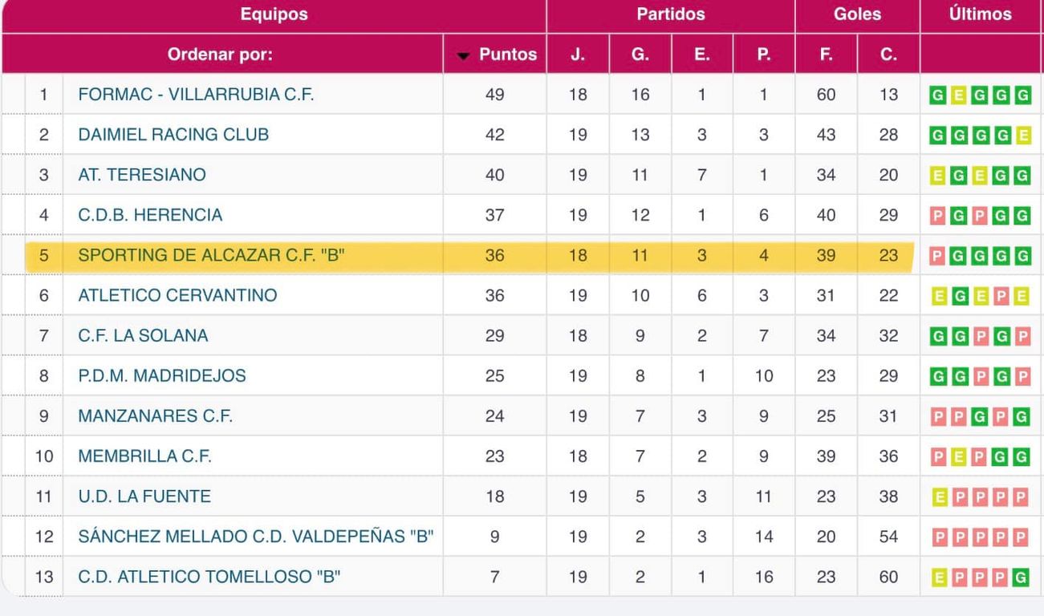This screenshot has width=1044, height=616.
Task: Click the yellow E icon in Villarrubia's results
Action: [x=958, y=95]
